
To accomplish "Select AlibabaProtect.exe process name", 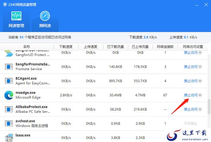I will click(x=32, y=107).
